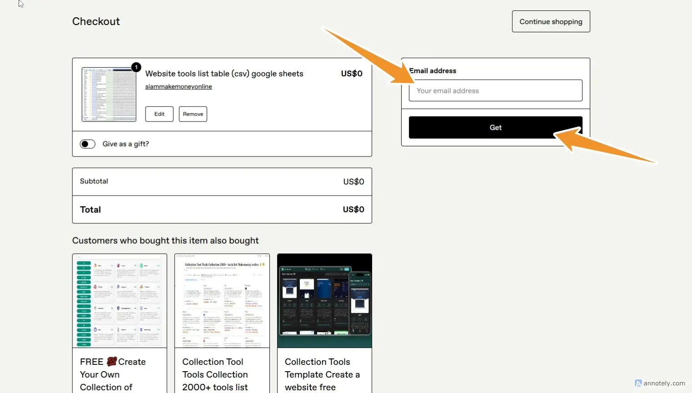Click the 'Give as a gift?' label
This screenshot has height=393, width=692.
coord(126,144)
